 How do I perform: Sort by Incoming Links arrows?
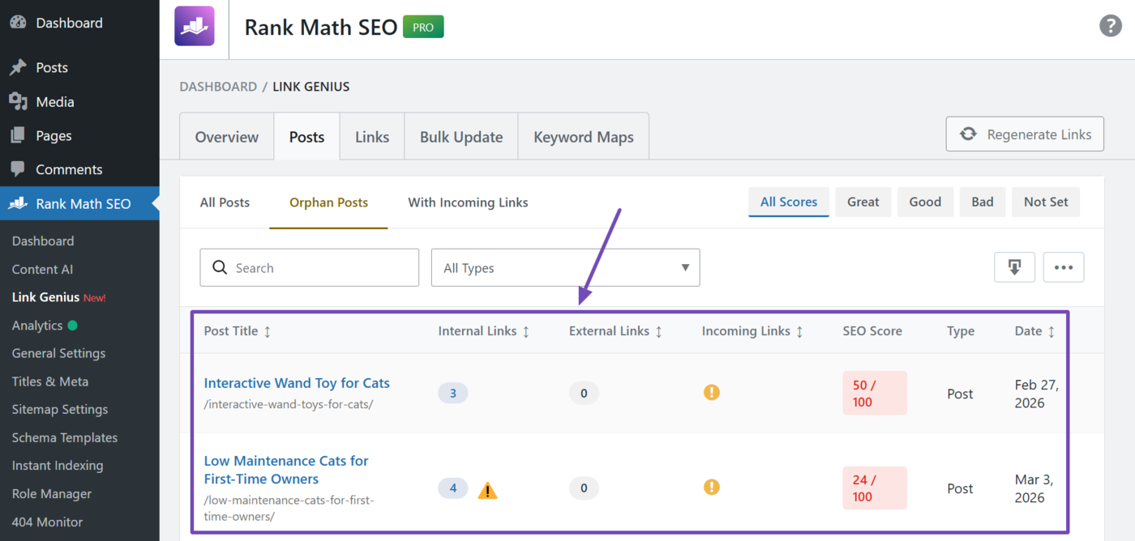[x=799, y=331]
